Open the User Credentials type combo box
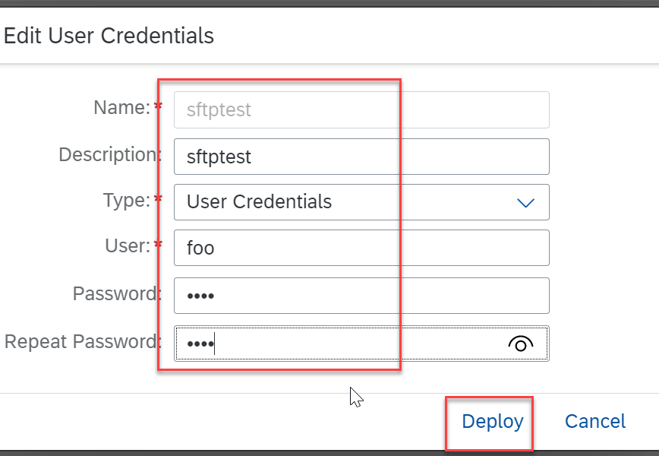Image resolution: width=659 pixels, height=456 pixels. coord(361,202)
